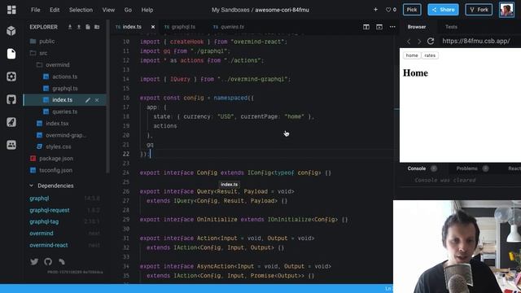
Task: Like sandbox with heart icon
Action: pyautogui.click(x=388, y=10)
